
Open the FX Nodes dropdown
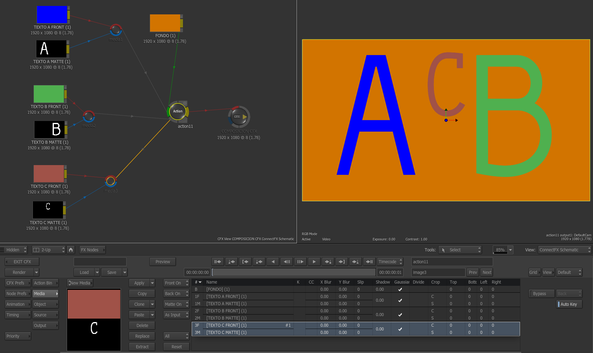92,250
